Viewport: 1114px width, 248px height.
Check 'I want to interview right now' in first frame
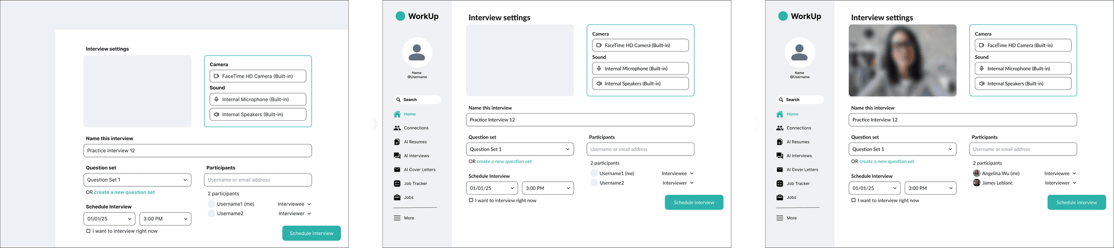pos(88,231)
